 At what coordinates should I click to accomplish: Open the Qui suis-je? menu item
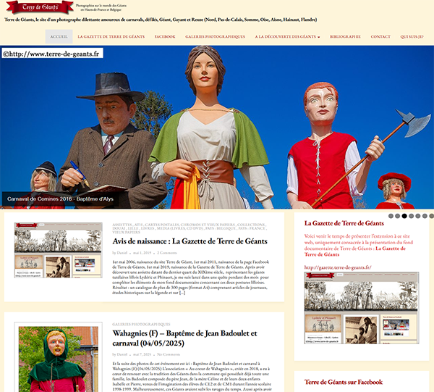[x=413, y=36]
